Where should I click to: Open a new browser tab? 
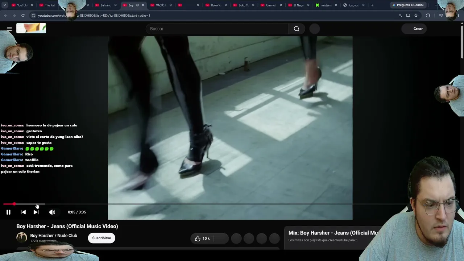pos(372,5)
